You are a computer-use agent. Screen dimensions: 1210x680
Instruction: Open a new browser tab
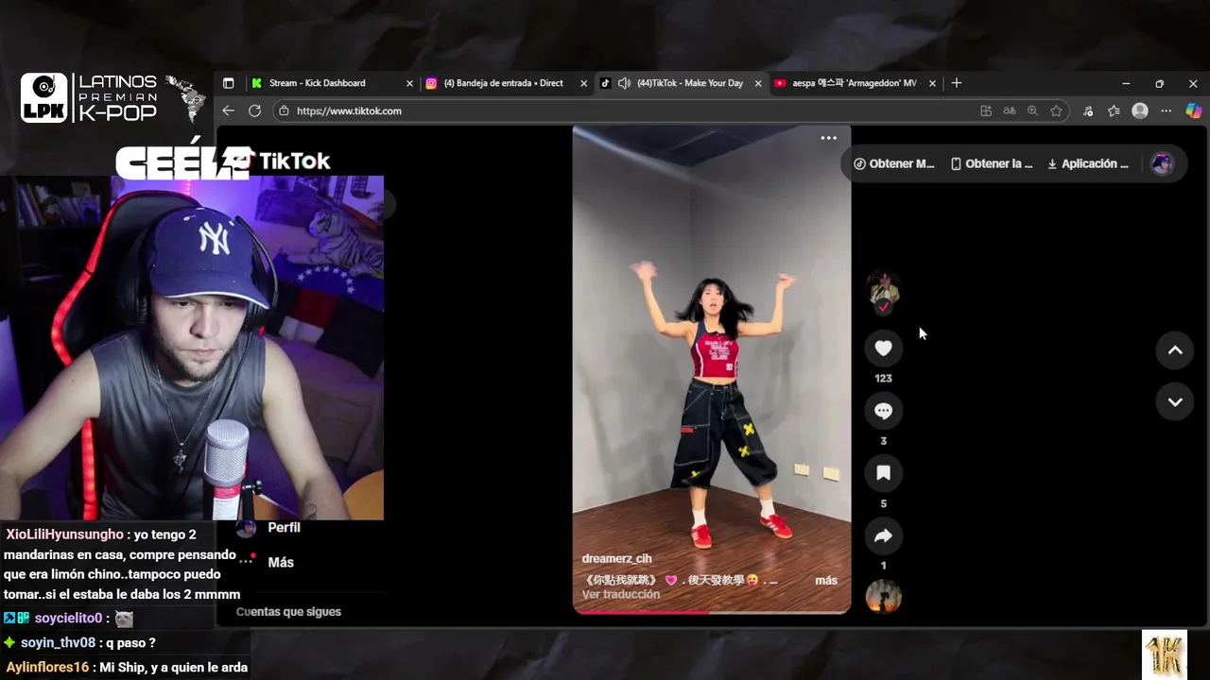[956, 83]
